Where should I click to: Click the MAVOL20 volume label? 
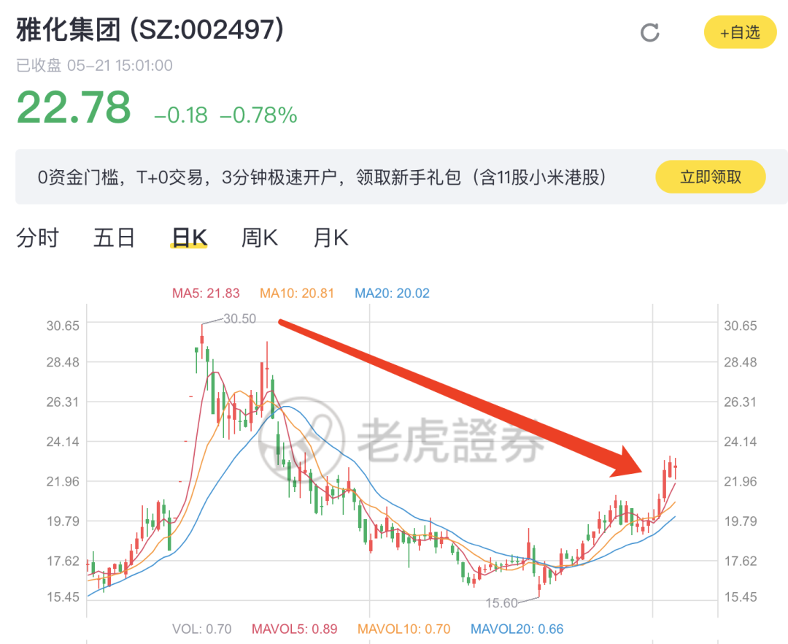coord(517,629)
